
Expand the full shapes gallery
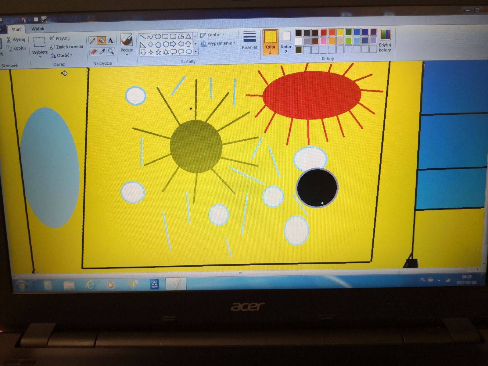pos(196,52)
